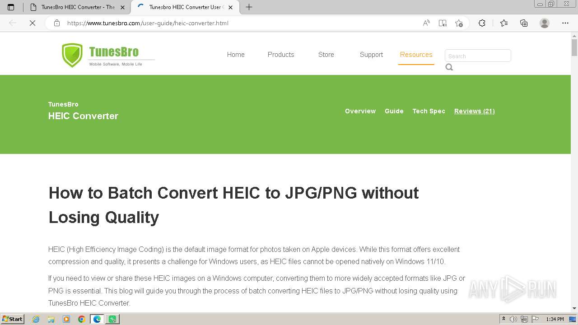Viewport: 578px width, 325px height.
Task: Click the volume tray icon
Action: [x=514, y=319]
